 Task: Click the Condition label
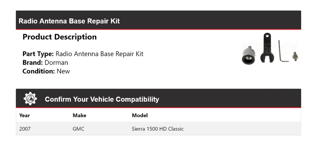click(x=38, y=71)
